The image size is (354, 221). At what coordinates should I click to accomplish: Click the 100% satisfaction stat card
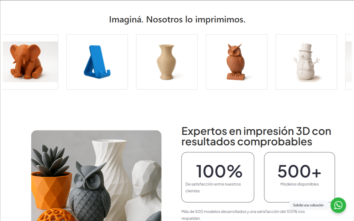tap(218, 177)
